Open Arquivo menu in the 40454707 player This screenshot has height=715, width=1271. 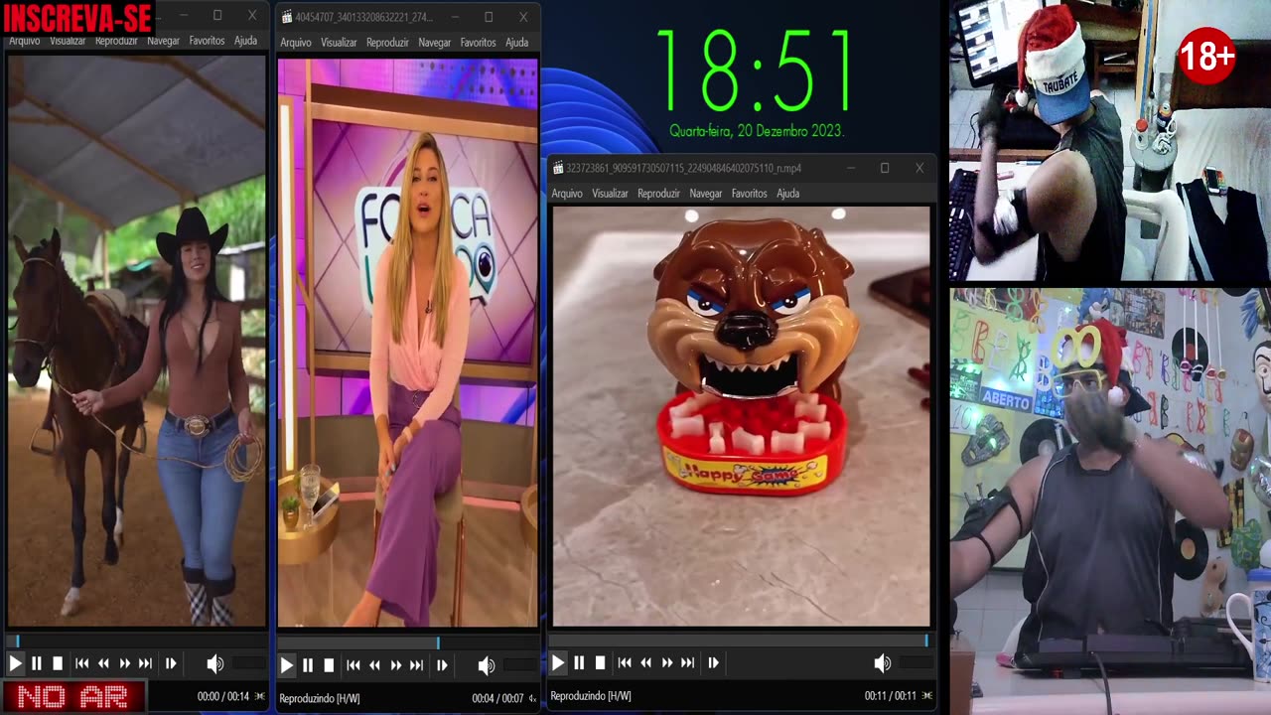[x=296, y=43]
